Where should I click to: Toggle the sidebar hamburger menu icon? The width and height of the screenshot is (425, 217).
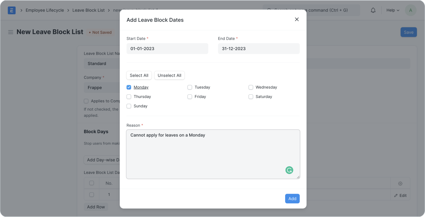click(11, 32)
